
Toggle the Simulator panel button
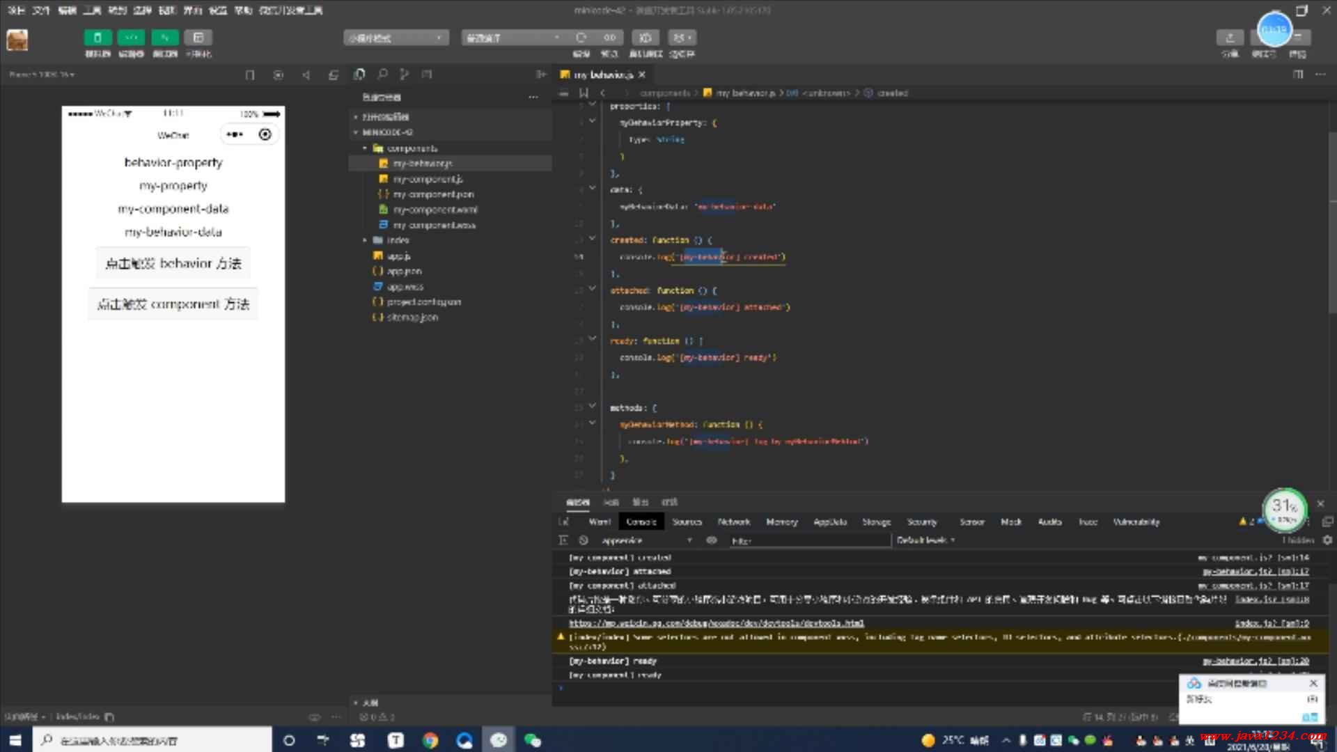tap(97, 38)
